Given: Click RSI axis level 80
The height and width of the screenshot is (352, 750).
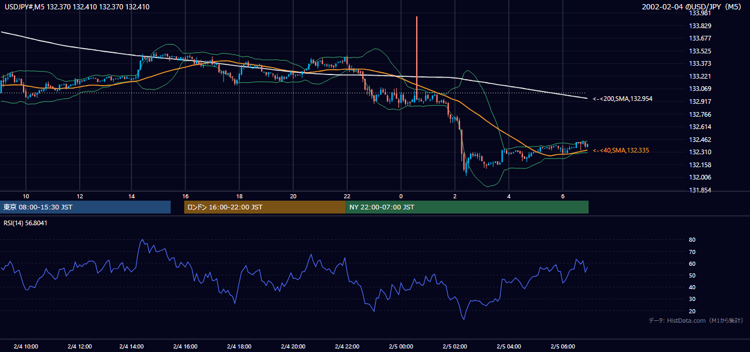Looking at the screenshot, I should click(692, 240).
